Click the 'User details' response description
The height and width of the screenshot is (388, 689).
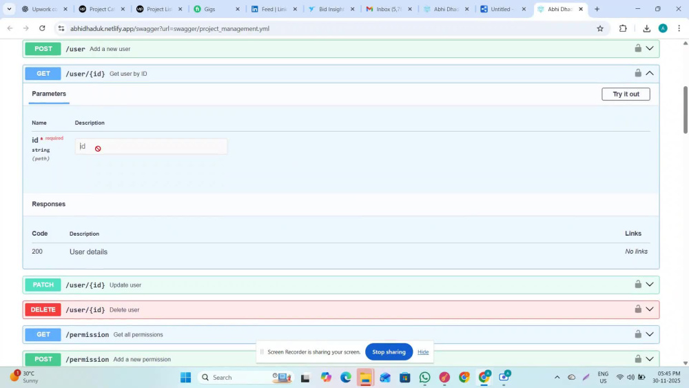pyautogui.click(x=88, y=252)
